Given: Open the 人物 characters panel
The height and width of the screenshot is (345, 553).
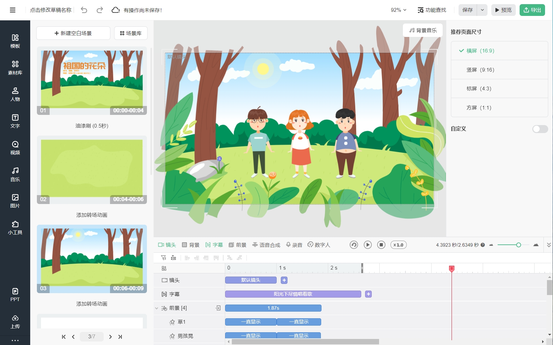Looking at the screenshot, I should (x=15, y=94).
